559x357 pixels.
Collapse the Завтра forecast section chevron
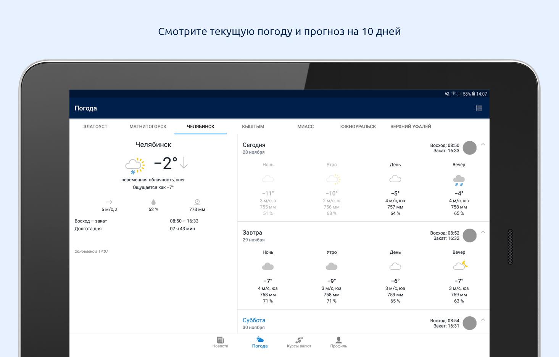[x=483, y=232]
